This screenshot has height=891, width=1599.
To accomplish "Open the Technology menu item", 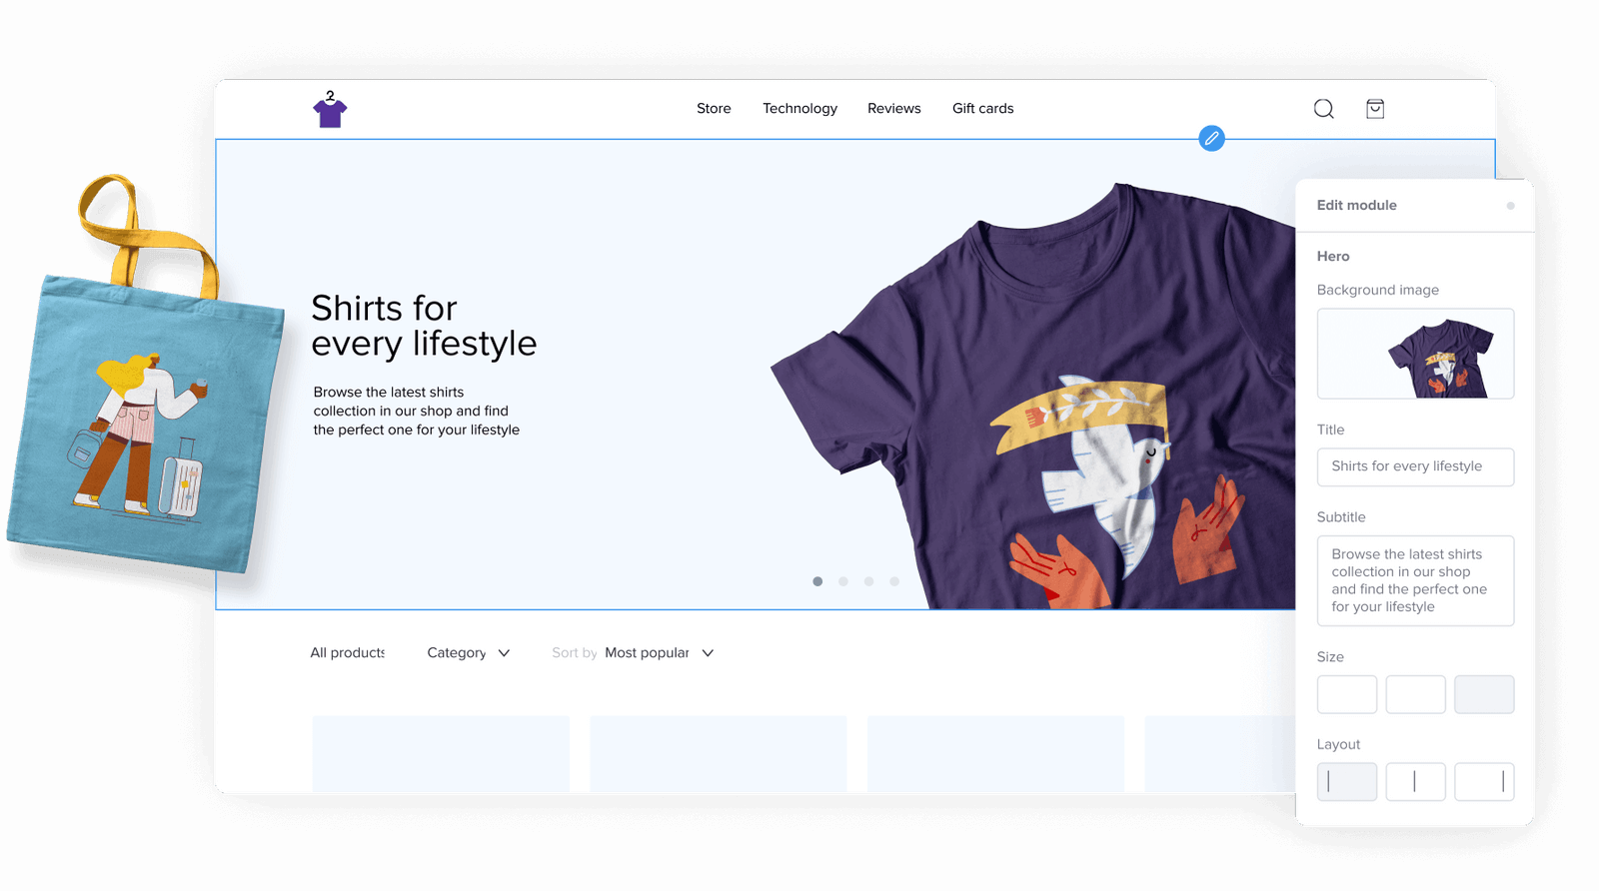I will [x=799, y=109].
